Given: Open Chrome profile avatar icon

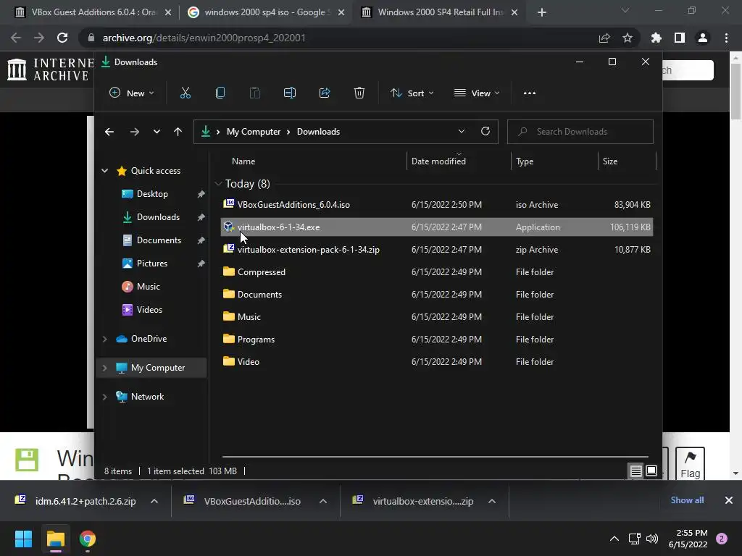Looking at the screenshot, I should pos(703,38).
